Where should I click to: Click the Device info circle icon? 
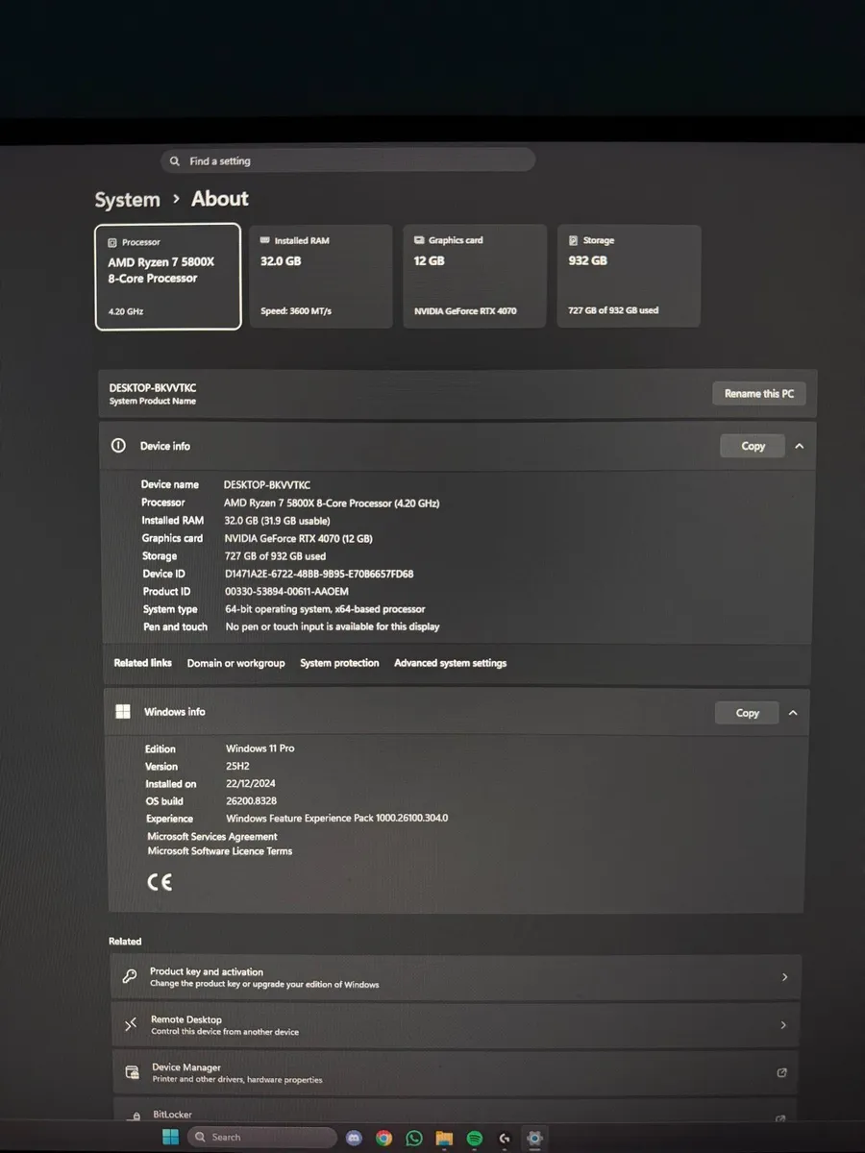[118, 446]
